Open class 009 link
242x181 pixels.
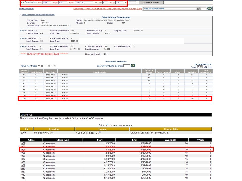[23, 165]
